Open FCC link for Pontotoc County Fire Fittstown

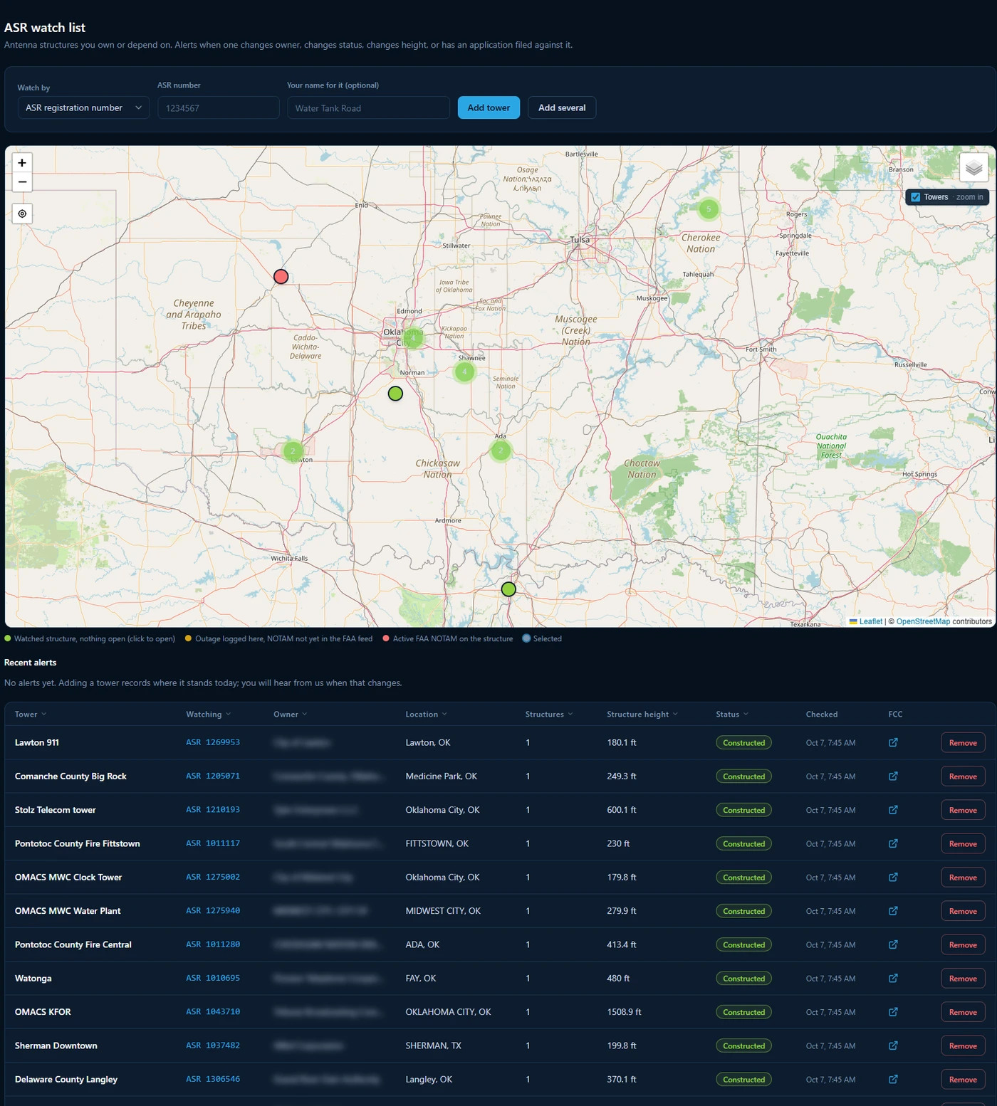(893, 843)
